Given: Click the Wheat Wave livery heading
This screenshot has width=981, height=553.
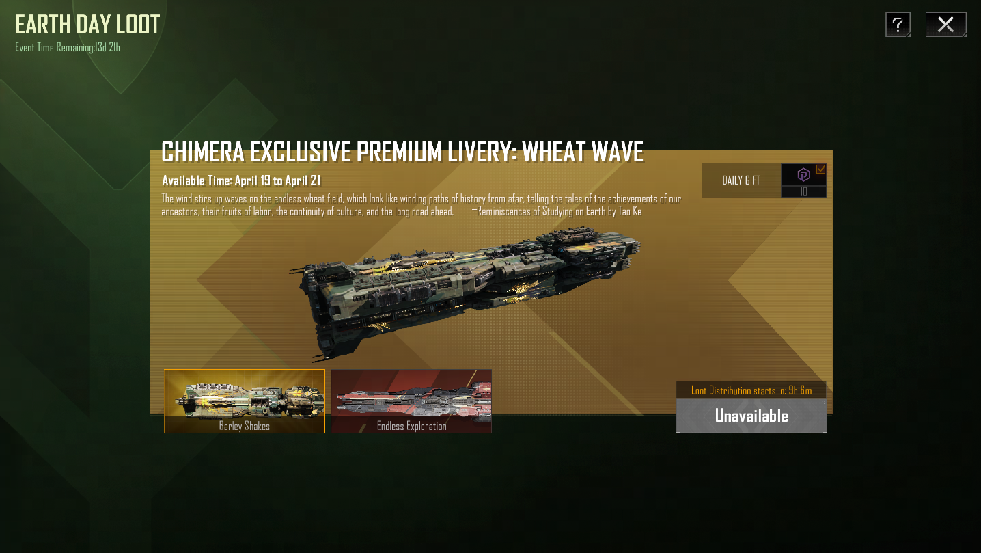Looking at the screenshot, I should [x=402, y=152].
